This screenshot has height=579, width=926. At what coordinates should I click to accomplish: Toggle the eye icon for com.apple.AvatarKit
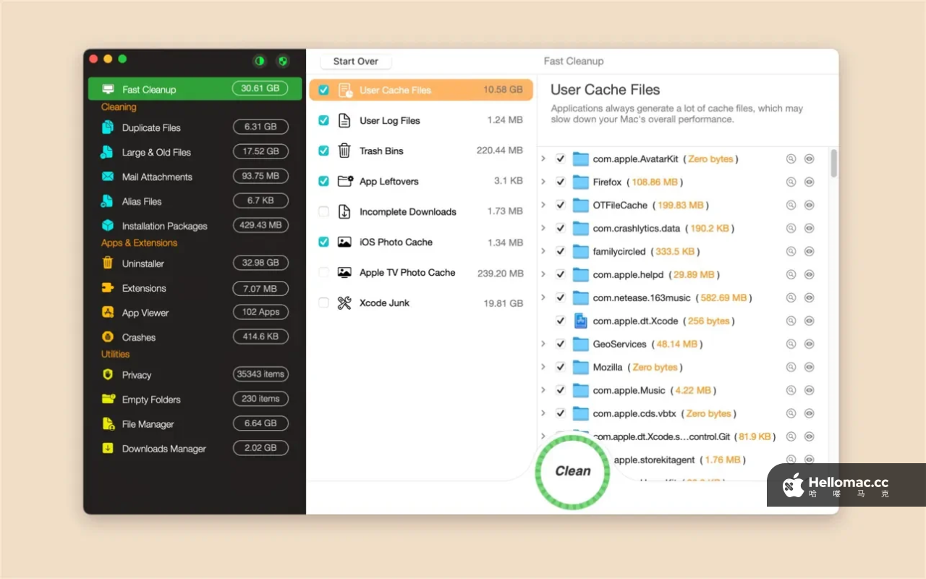810,159
